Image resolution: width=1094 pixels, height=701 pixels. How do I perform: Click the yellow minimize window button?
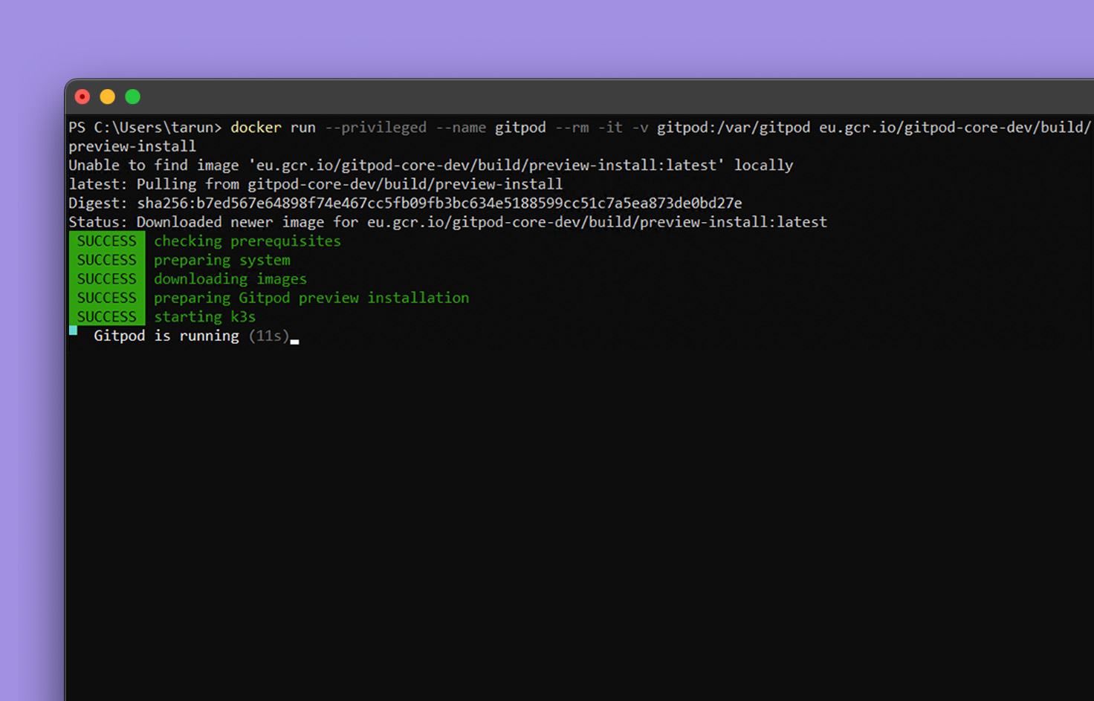(x=108, y=97)
